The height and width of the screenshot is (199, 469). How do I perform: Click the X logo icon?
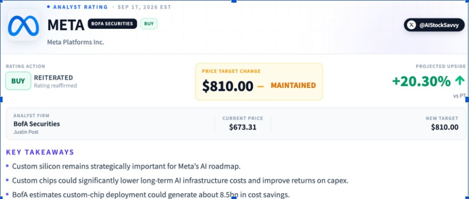tap(411, 25)
